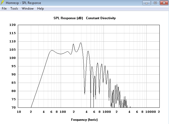Open the Tools menu
Screen dimensions: 169x124
pos(14,9)
